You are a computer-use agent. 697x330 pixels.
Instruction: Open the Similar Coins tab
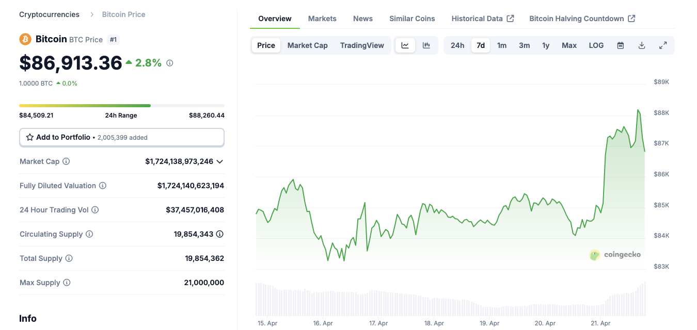coord(412,19)
